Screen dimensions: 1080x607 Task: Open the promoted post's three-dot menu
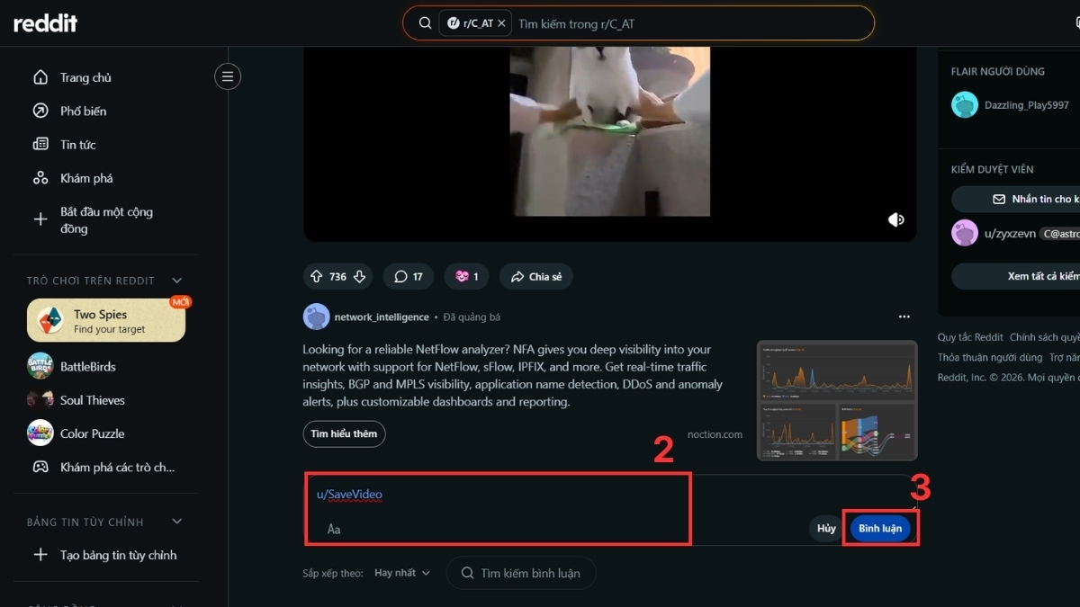point(904,316)
